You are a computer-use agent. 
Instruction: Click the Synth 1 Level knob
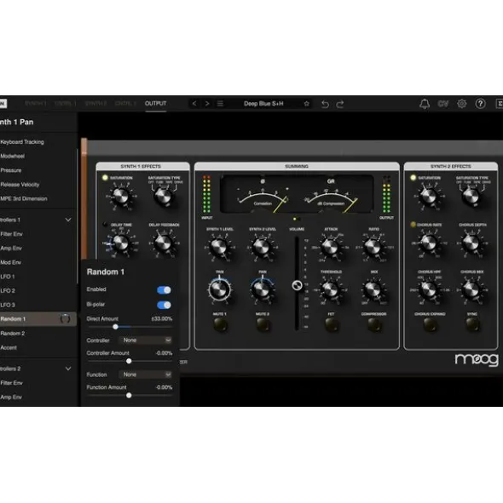click(x=219, y=248)
